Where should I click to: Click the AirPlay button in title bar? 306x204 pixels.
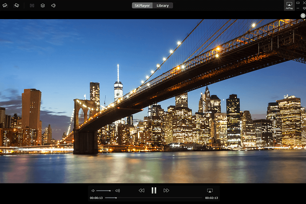[x=289, y=5]
